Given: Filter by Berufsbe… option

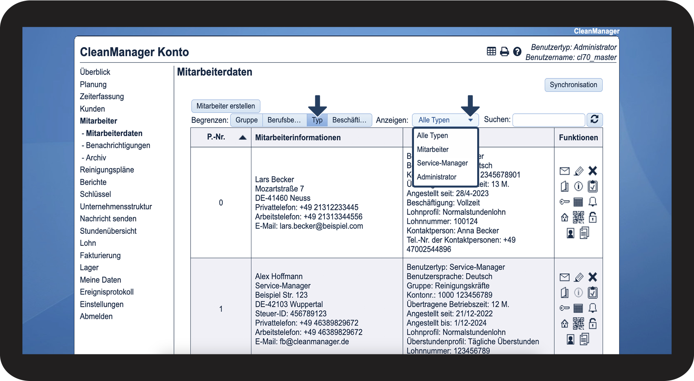Looking at the screenshot, I should pos(284,120).
